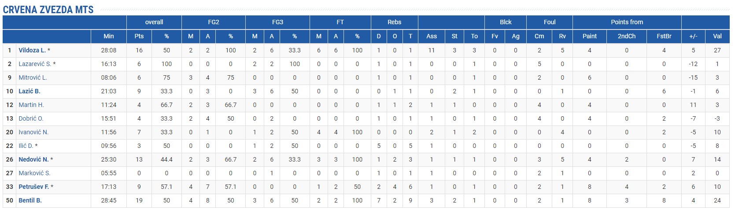Select Marković S. player link
Viewport: 735px width, 210px height.
point(34,173)
